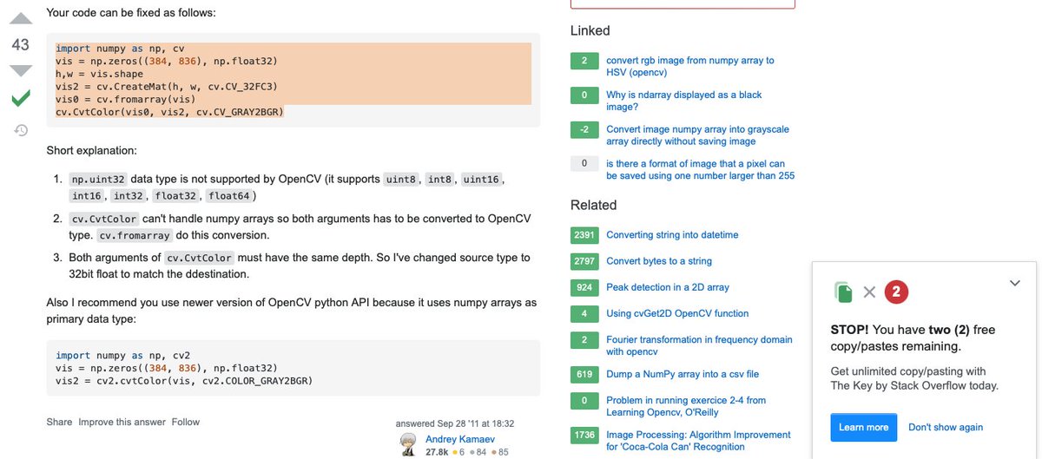Screen dimensions: 1042x459
Task: Downvote the answer with the down arrow
Action: coord(21,70)
